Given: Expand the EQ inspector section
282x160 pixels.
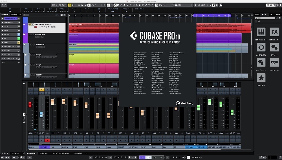Looking at the screenshot, I should pos(11,38).
